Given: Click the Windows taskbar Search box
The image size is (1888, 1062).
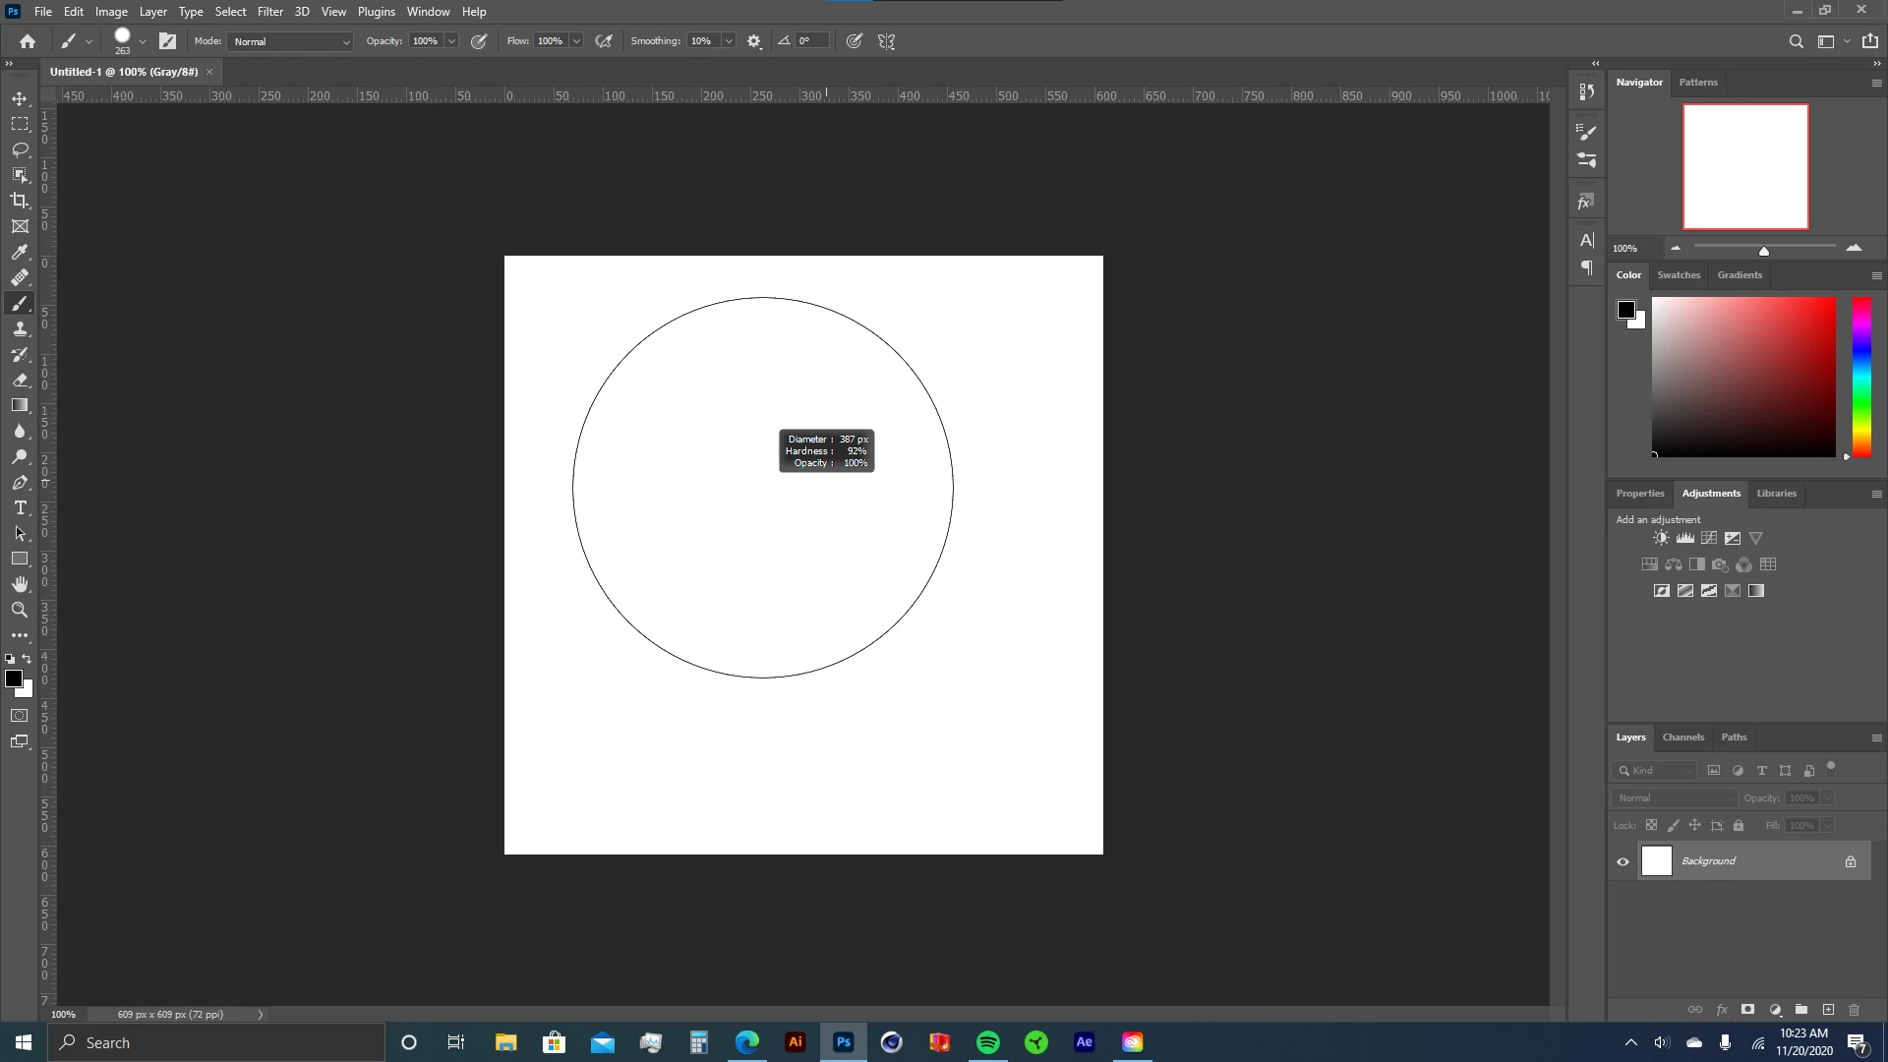Looking at the screenshot, I should coord(216,1042).
